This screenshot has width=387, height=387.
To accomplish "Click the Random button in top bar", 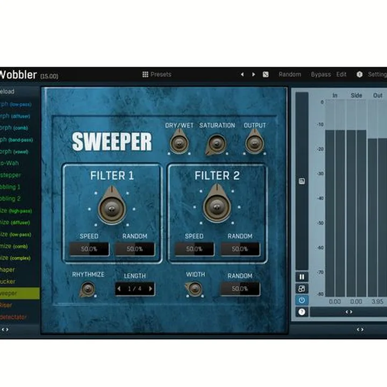I will (x=290, y=74).
